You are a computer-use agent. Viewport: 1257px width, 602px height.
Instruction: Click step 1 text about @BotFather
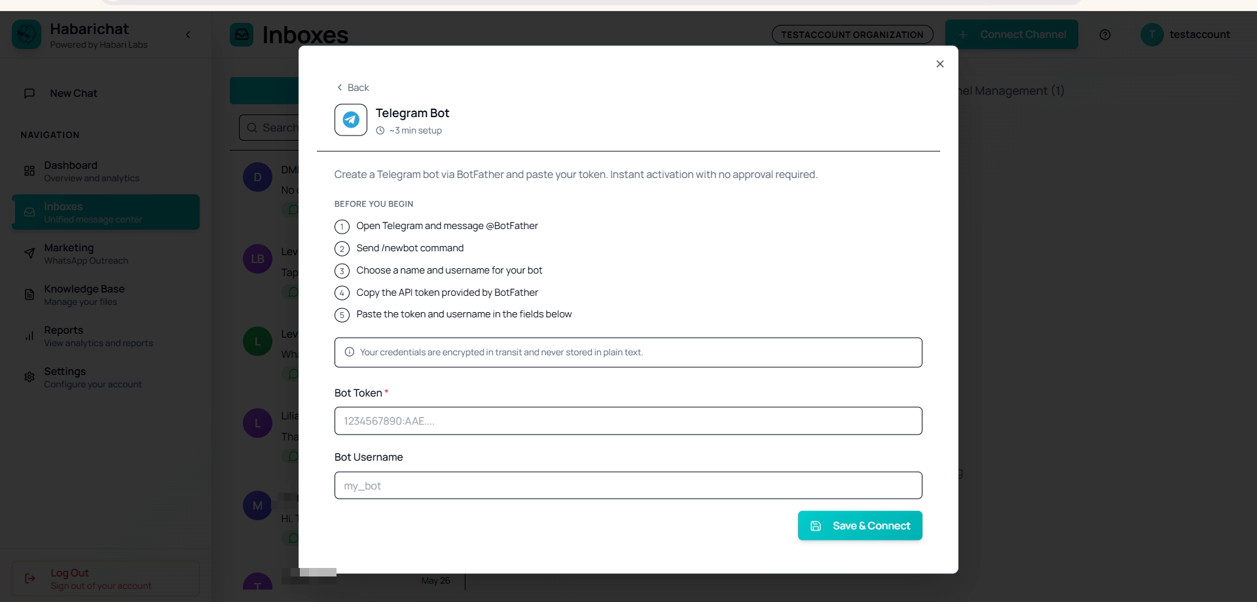447,226
